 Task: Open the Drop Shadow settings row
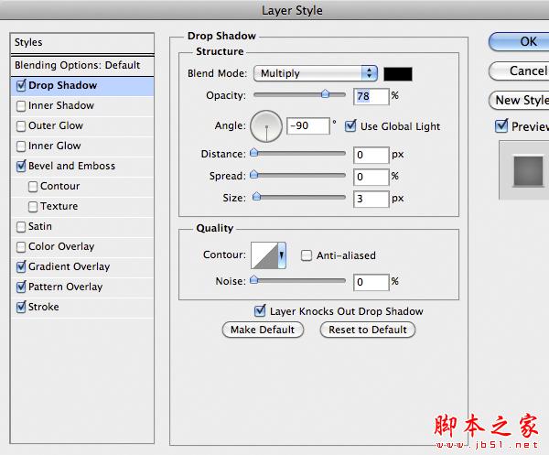(x=82, y=86)
